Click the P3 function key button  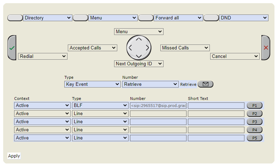(x=254, y=122)
